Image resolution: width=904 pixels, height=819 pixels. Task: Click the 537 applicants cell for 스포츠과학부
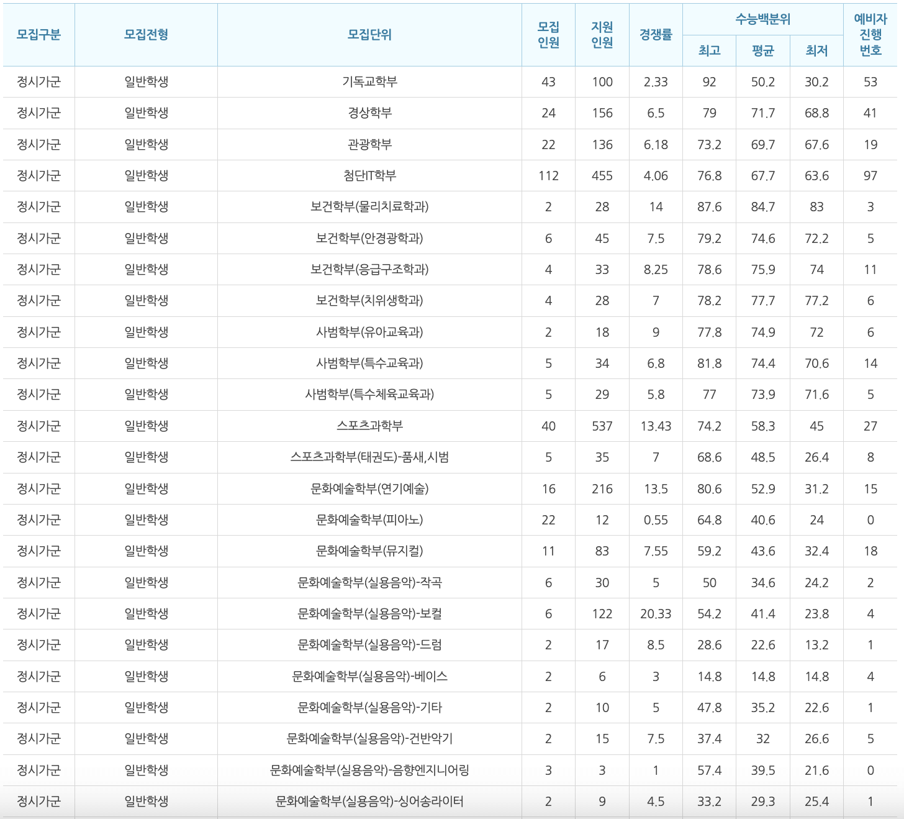pyautogui.click(x=601, y=426)
